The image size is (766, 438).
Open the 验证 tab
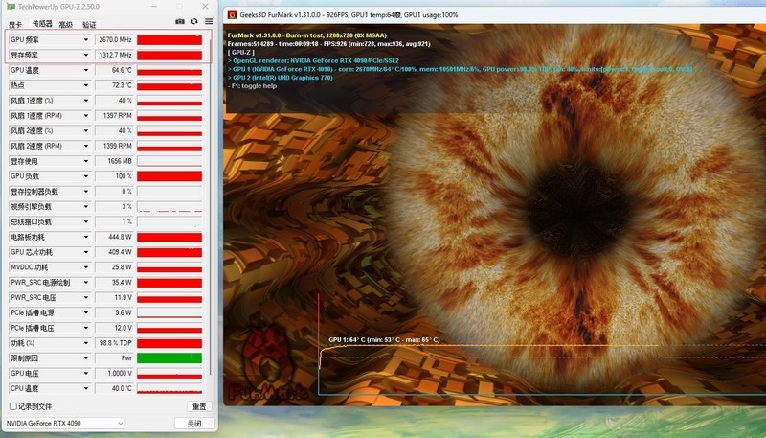[x=89, y=25]
